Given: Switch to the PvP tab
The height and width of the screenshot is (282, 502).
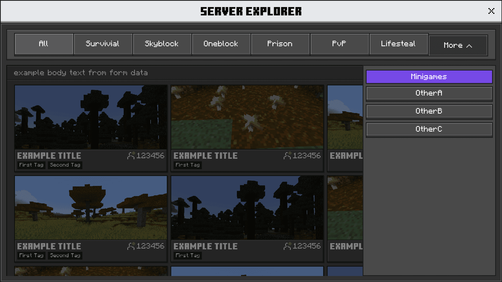Looking at the screenshot, I should pos(339,44).
